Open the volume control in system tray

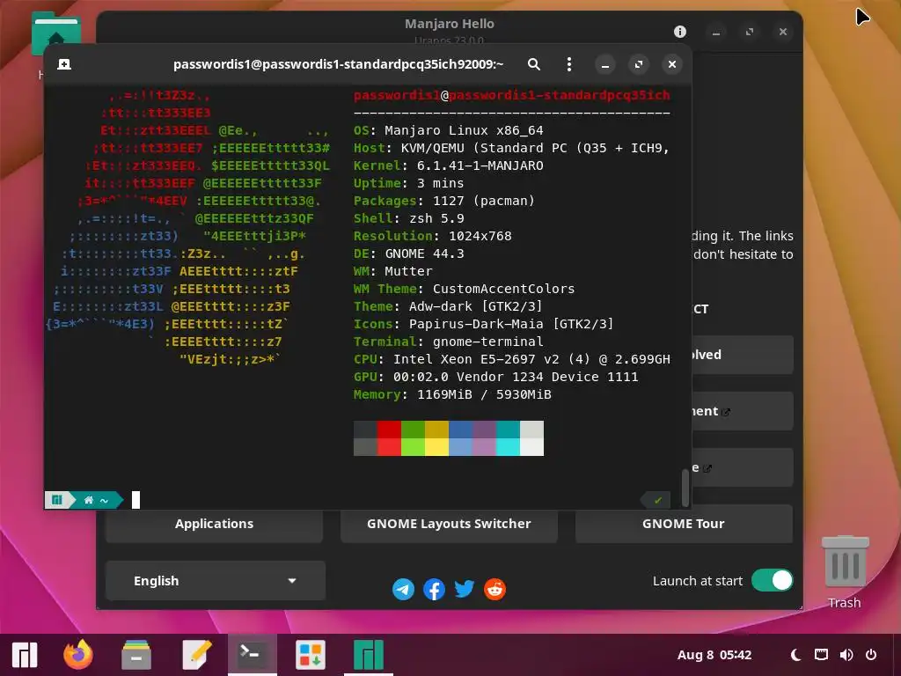click(846, 655)
